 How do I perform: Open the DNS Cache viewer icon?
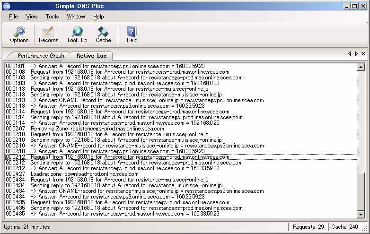point(103,35)
